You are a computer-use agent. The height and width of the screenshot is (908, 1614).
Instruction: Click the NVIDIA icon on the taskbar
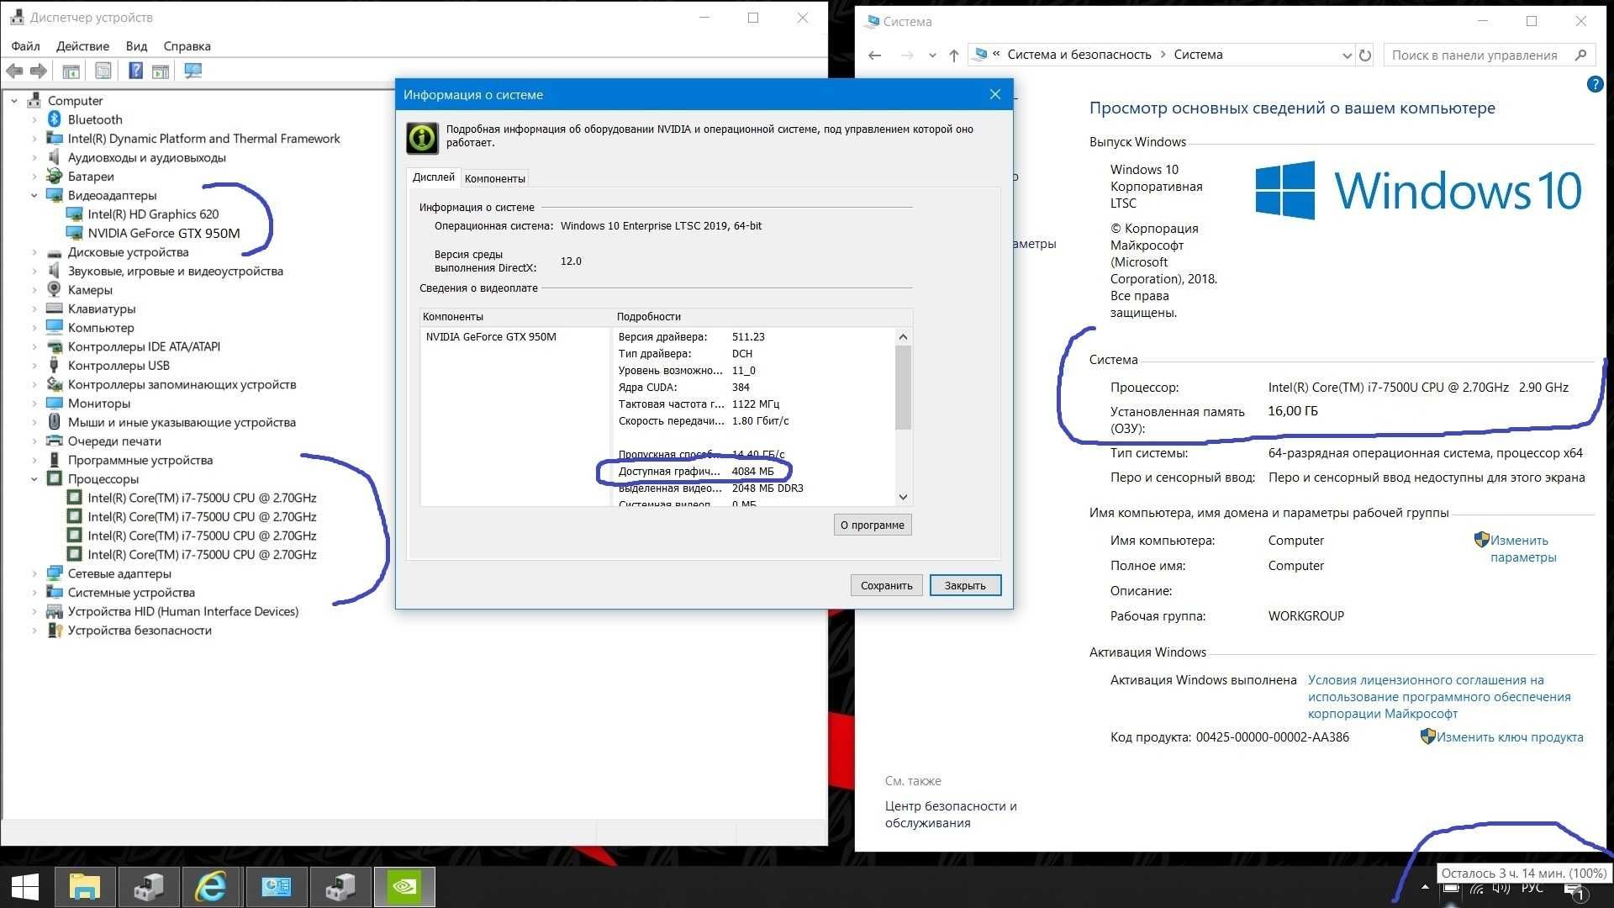pyautogui.click(x=404, y=887)
